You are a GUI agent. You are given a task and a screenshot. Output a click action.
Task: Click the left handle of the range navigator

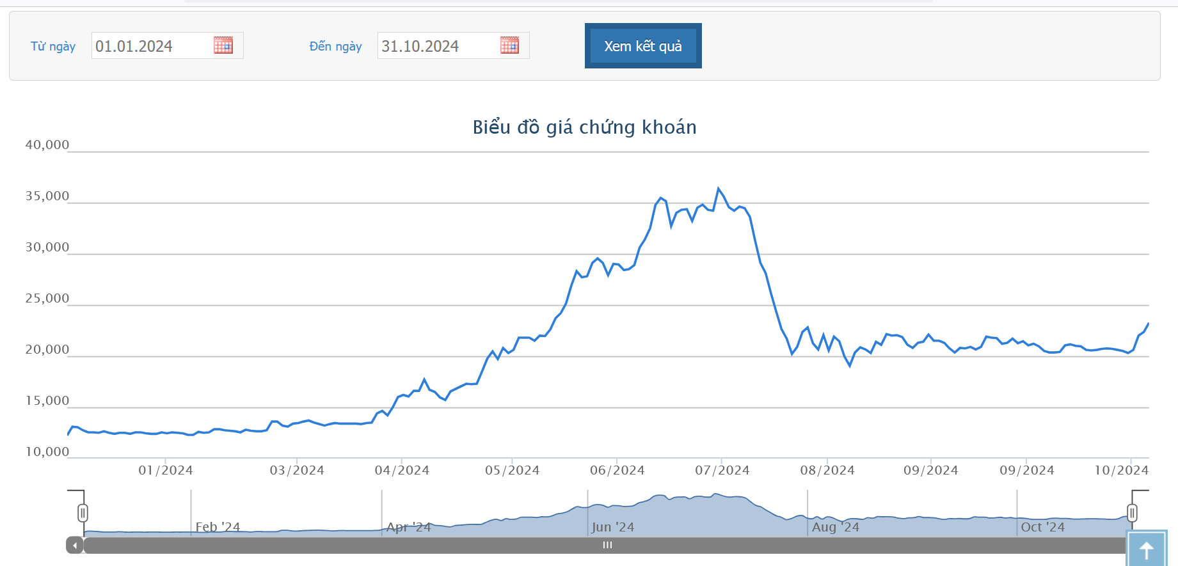click(83, 513)
